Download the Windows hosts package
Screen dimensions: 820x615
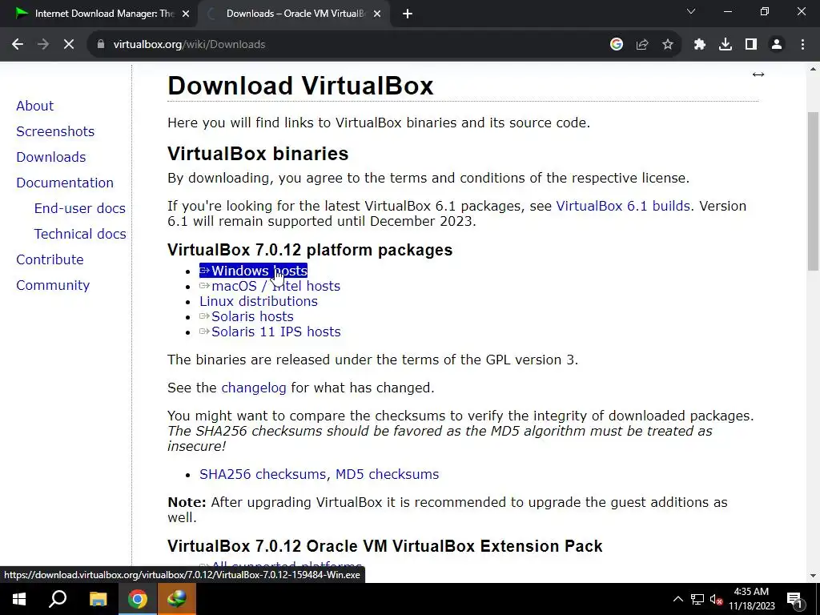pyautogui.click(x=253, y=271)
